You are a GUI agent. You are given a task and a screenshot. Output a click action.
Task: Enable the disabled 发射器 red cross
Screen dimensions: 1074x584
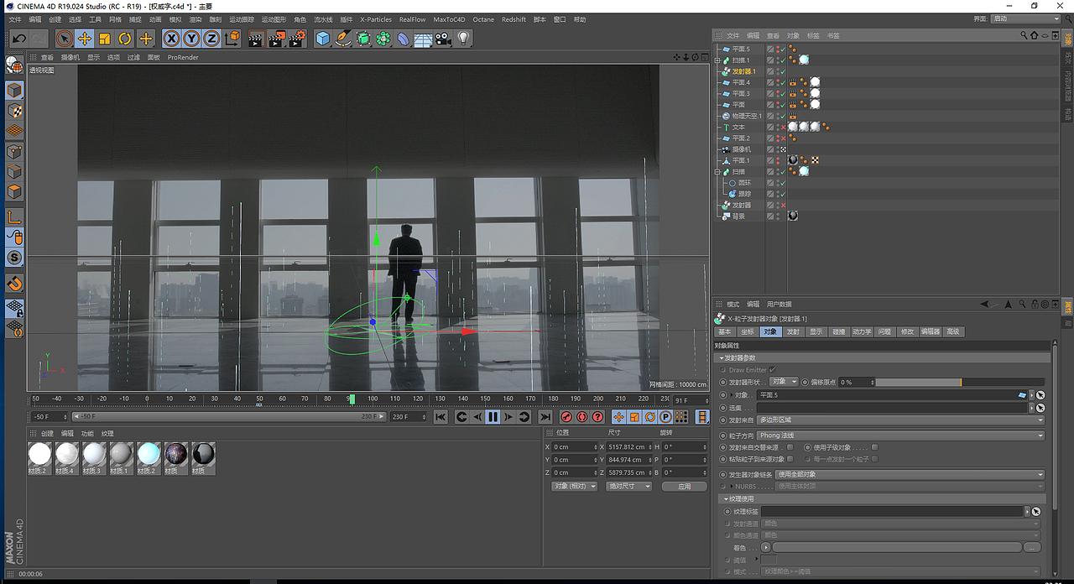783,205
